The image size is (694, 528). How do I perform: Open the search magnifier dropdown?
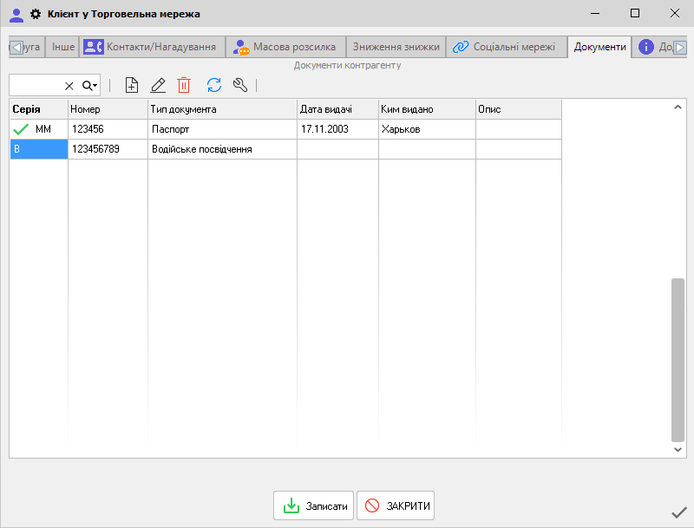click(x=89, y=86)
